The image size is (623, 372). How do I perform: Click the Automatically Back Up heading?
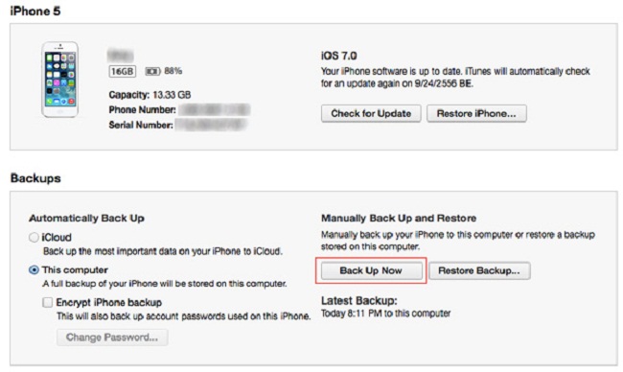[86, 219]
